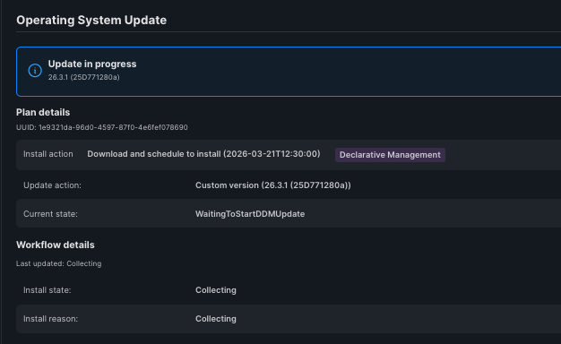561x344 pixels.
Task: Select the WaitingToStartDDMUpdate value
Action: pos(250,214)
